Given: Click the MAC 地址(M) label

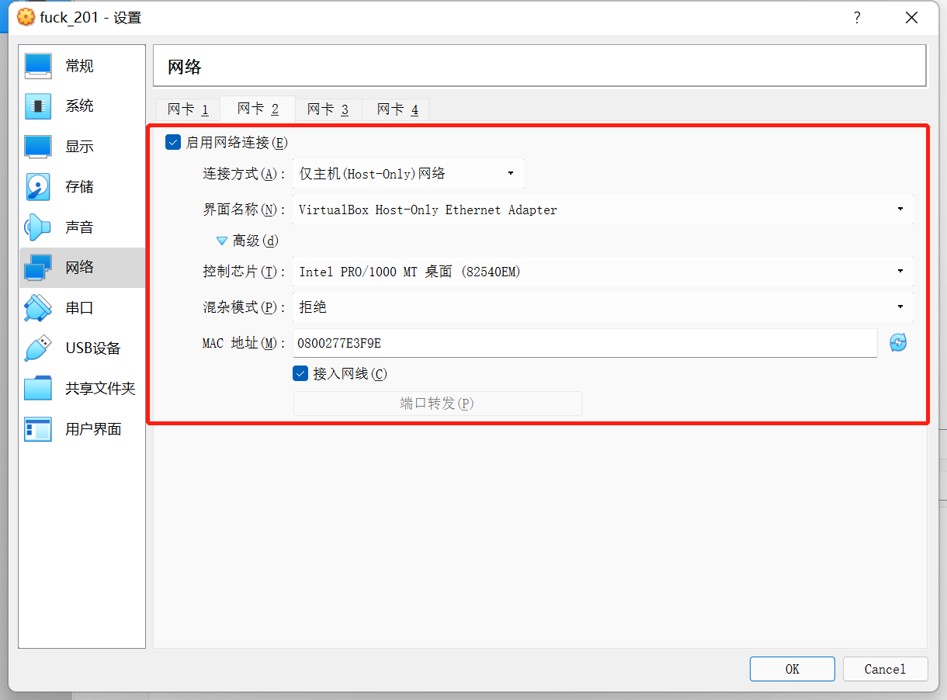Looking at the screenshot, I should (x=245, y=343).
